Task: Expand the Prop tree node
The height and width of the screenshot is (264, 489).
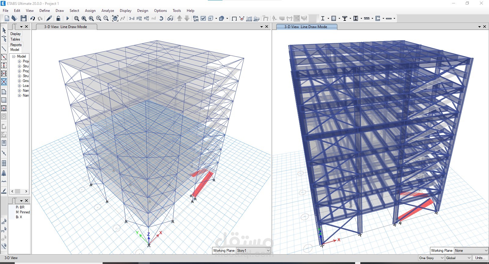Action: point(20,71)
